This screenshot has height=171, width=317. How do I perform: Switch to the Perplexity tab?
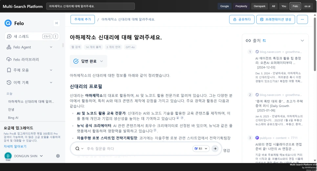pyautogui.click(x=241, y=6)
